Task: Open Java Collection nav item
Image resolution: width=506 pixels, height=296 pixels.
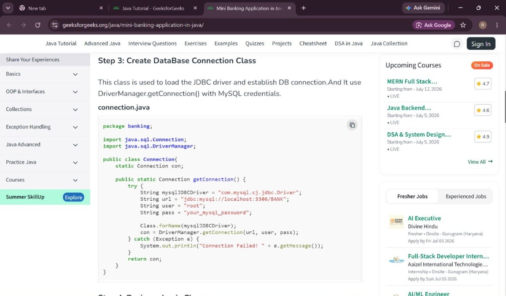Action: (x=389, y=43)
